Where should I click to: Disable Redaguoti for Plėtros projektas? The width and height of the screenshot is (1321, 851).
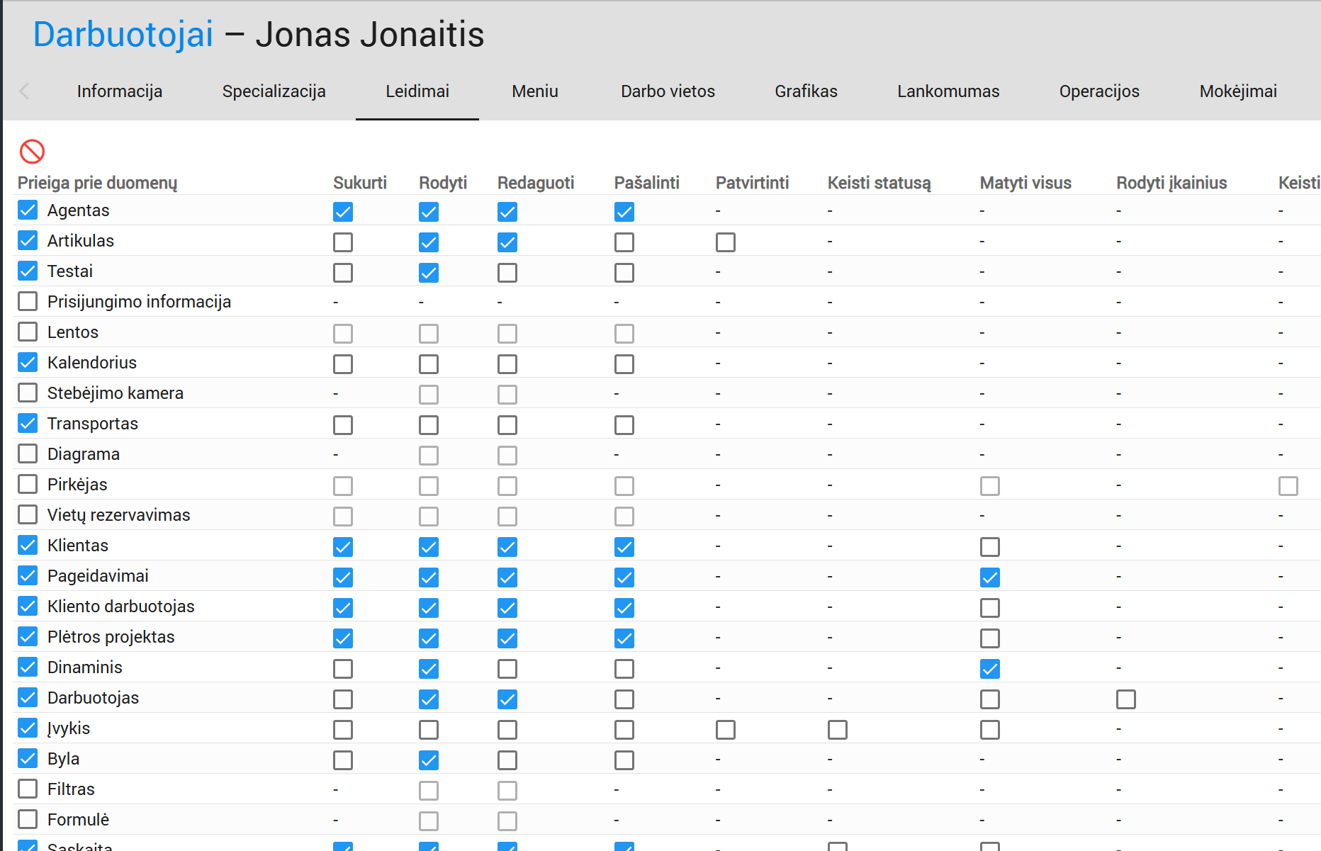[x=507, y=638]
